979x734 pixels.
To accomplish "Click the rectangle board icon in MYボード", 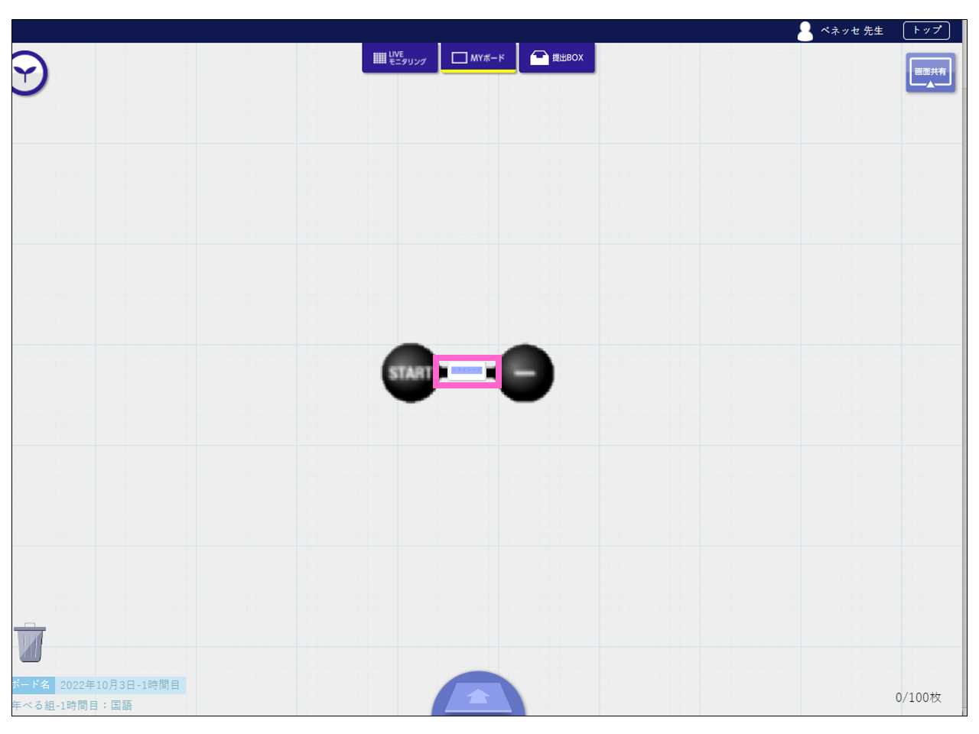I will [x=459, y=58].
